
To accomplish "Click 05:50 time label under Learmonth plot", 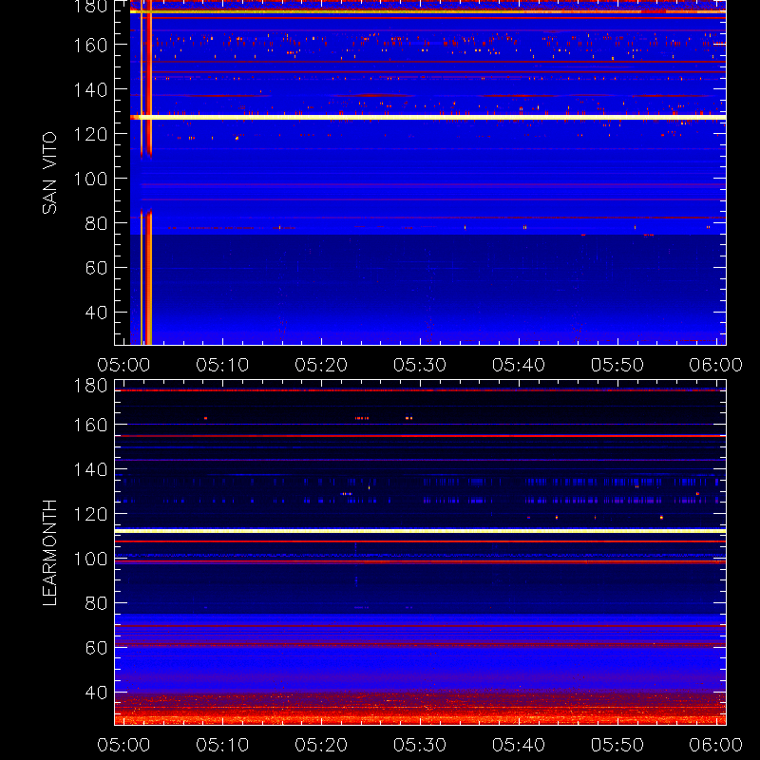I will (x=617, y=745).
